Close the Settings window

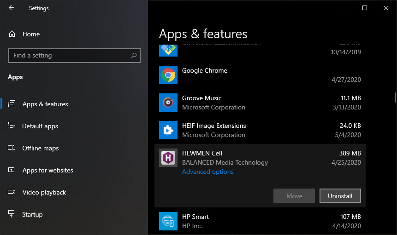click(386, 8)
